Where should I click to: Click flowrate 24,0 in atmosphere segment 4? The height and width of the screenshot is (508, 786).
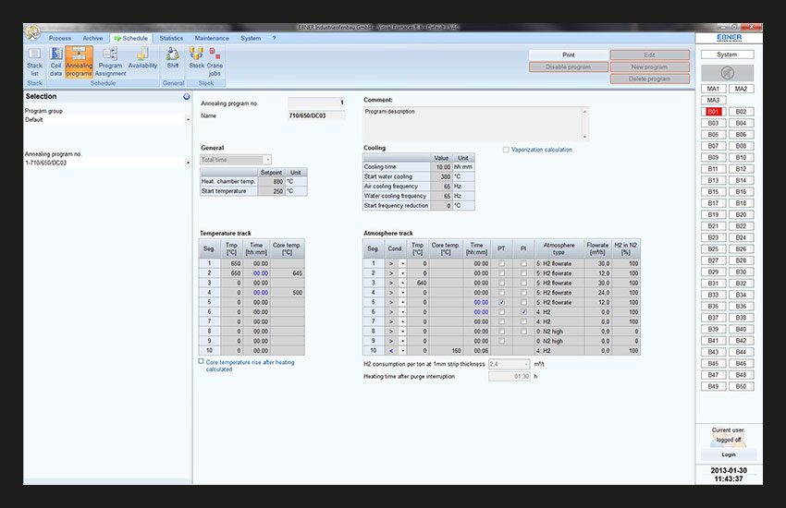(597, 292)
